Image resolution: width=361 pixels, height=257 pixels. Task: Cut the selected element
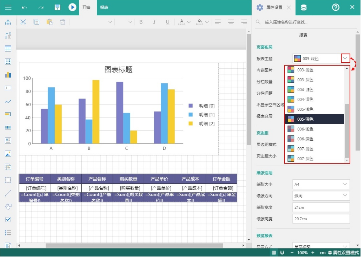(23, 22)
